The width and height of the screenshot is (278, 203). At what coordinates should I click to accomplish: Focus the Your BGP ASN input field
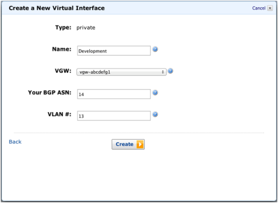point(114,94)
